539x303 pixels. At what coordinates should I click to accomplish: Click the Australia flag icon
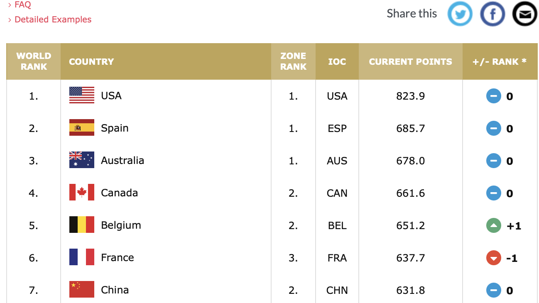pos(82,160)
